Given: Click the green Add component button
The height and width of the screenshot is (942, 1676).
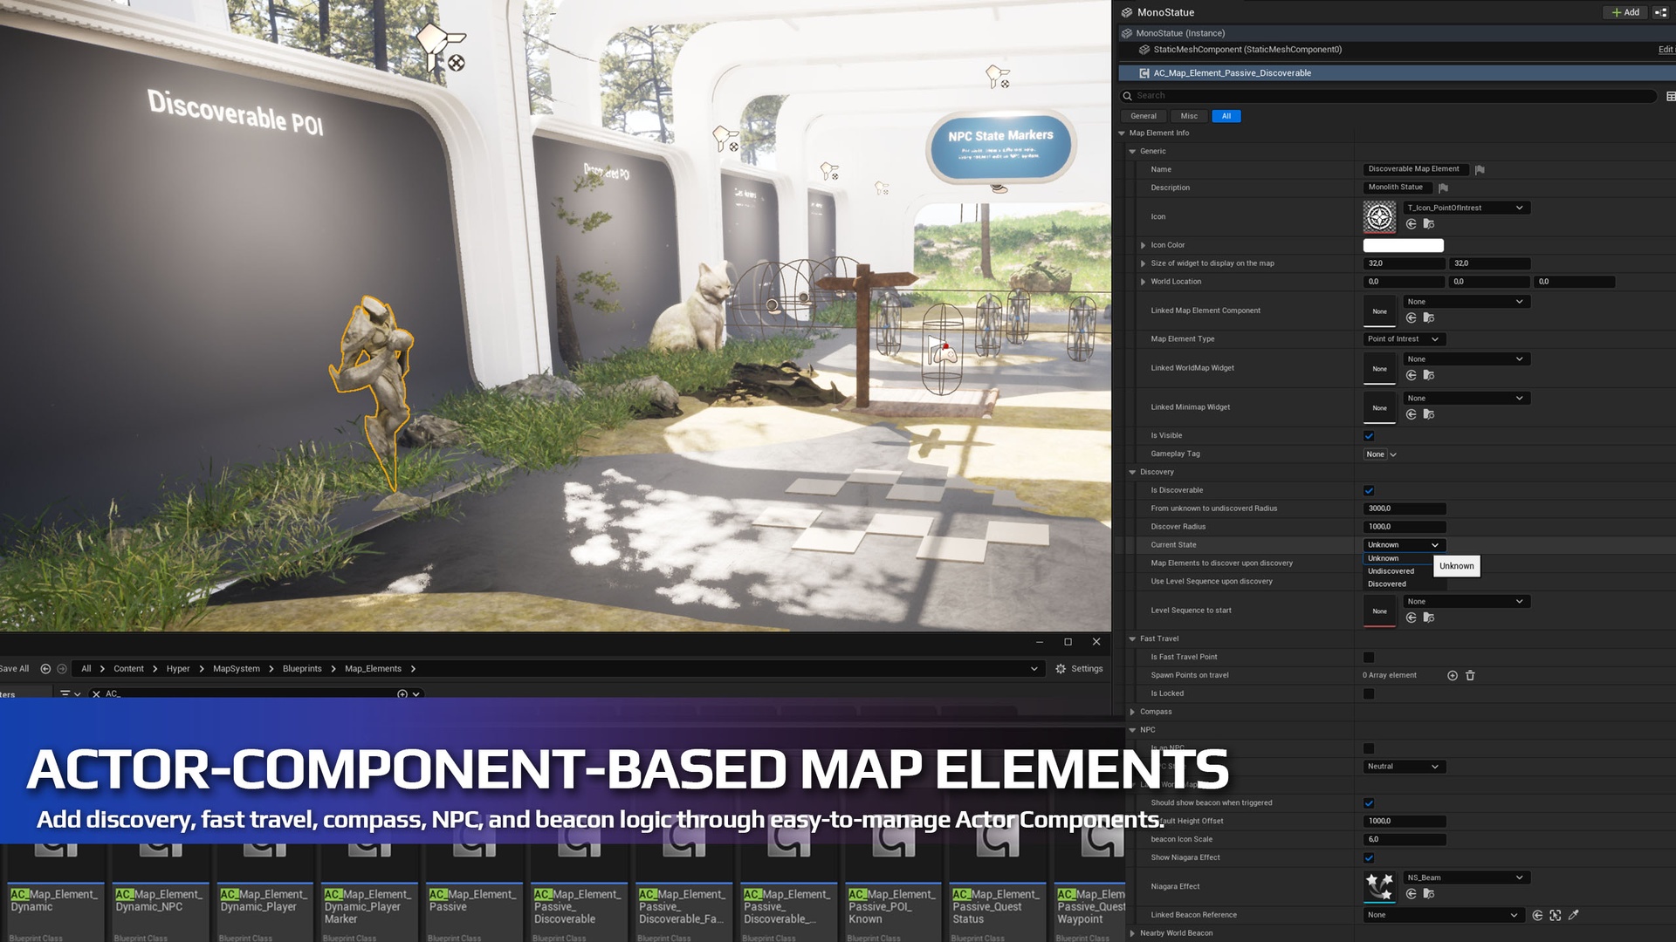Looking at the screenshot, I should 1624,12.
